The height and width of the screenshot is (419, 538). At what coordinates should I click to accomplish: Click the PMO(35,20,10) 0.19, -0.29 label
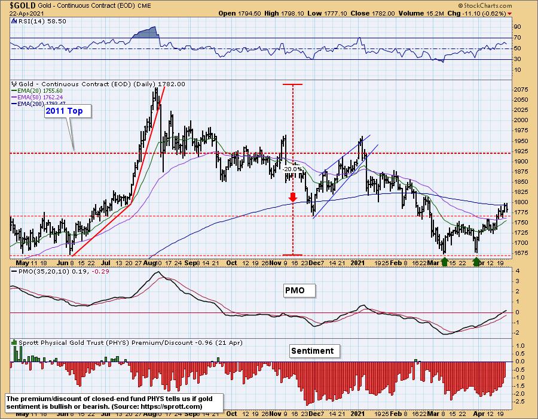pos(63,271)
